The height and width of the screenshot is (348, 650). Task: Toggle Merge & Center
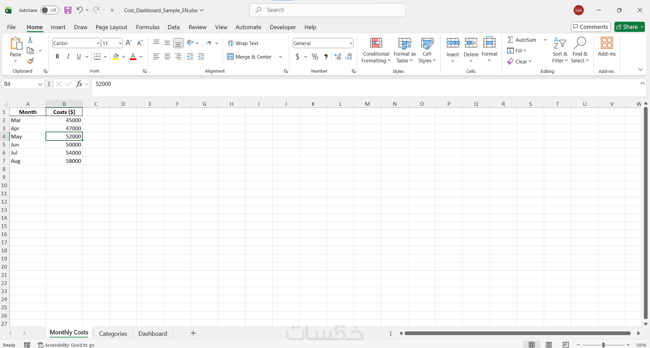pyautogui.click(x=250, y=57)
